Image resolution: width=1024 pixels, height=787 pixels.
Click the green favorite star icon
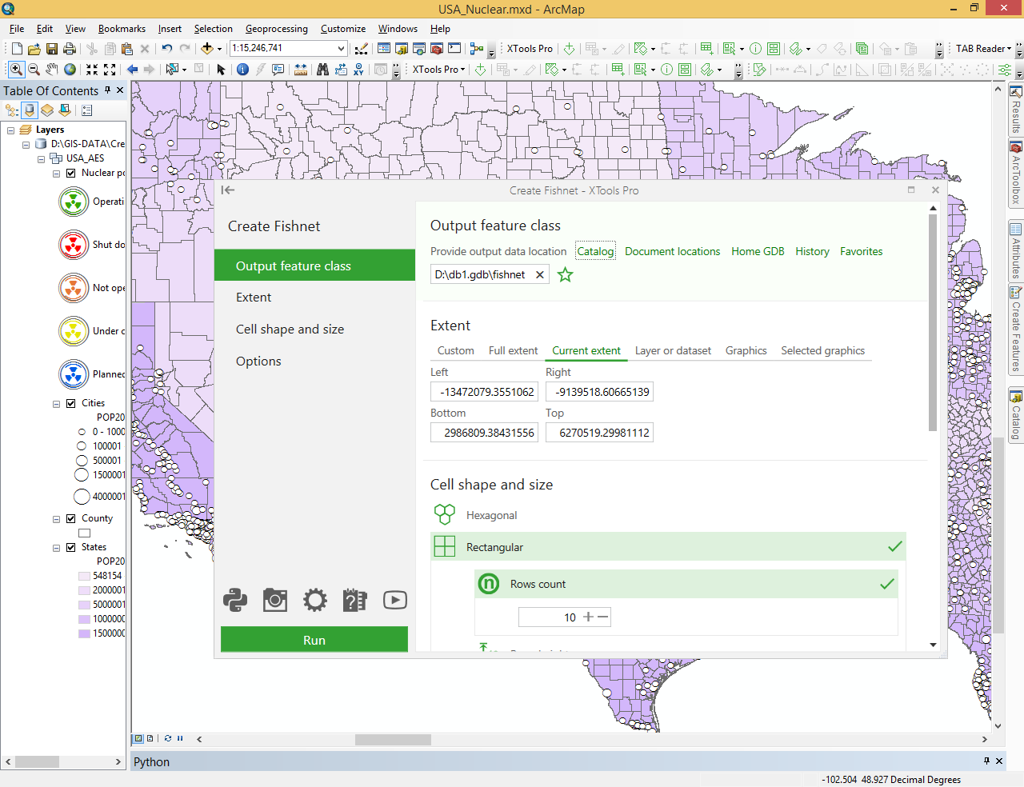coord(566,275)
